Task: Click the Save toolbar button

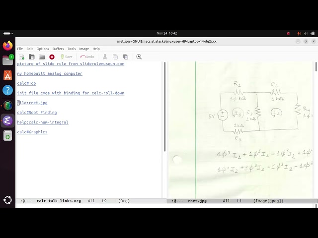Action: (x=67, y=57)
